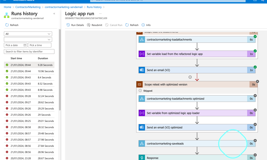Click the skipped status badge on Scope retest
The image size is (267, 160).
point(257,81)
